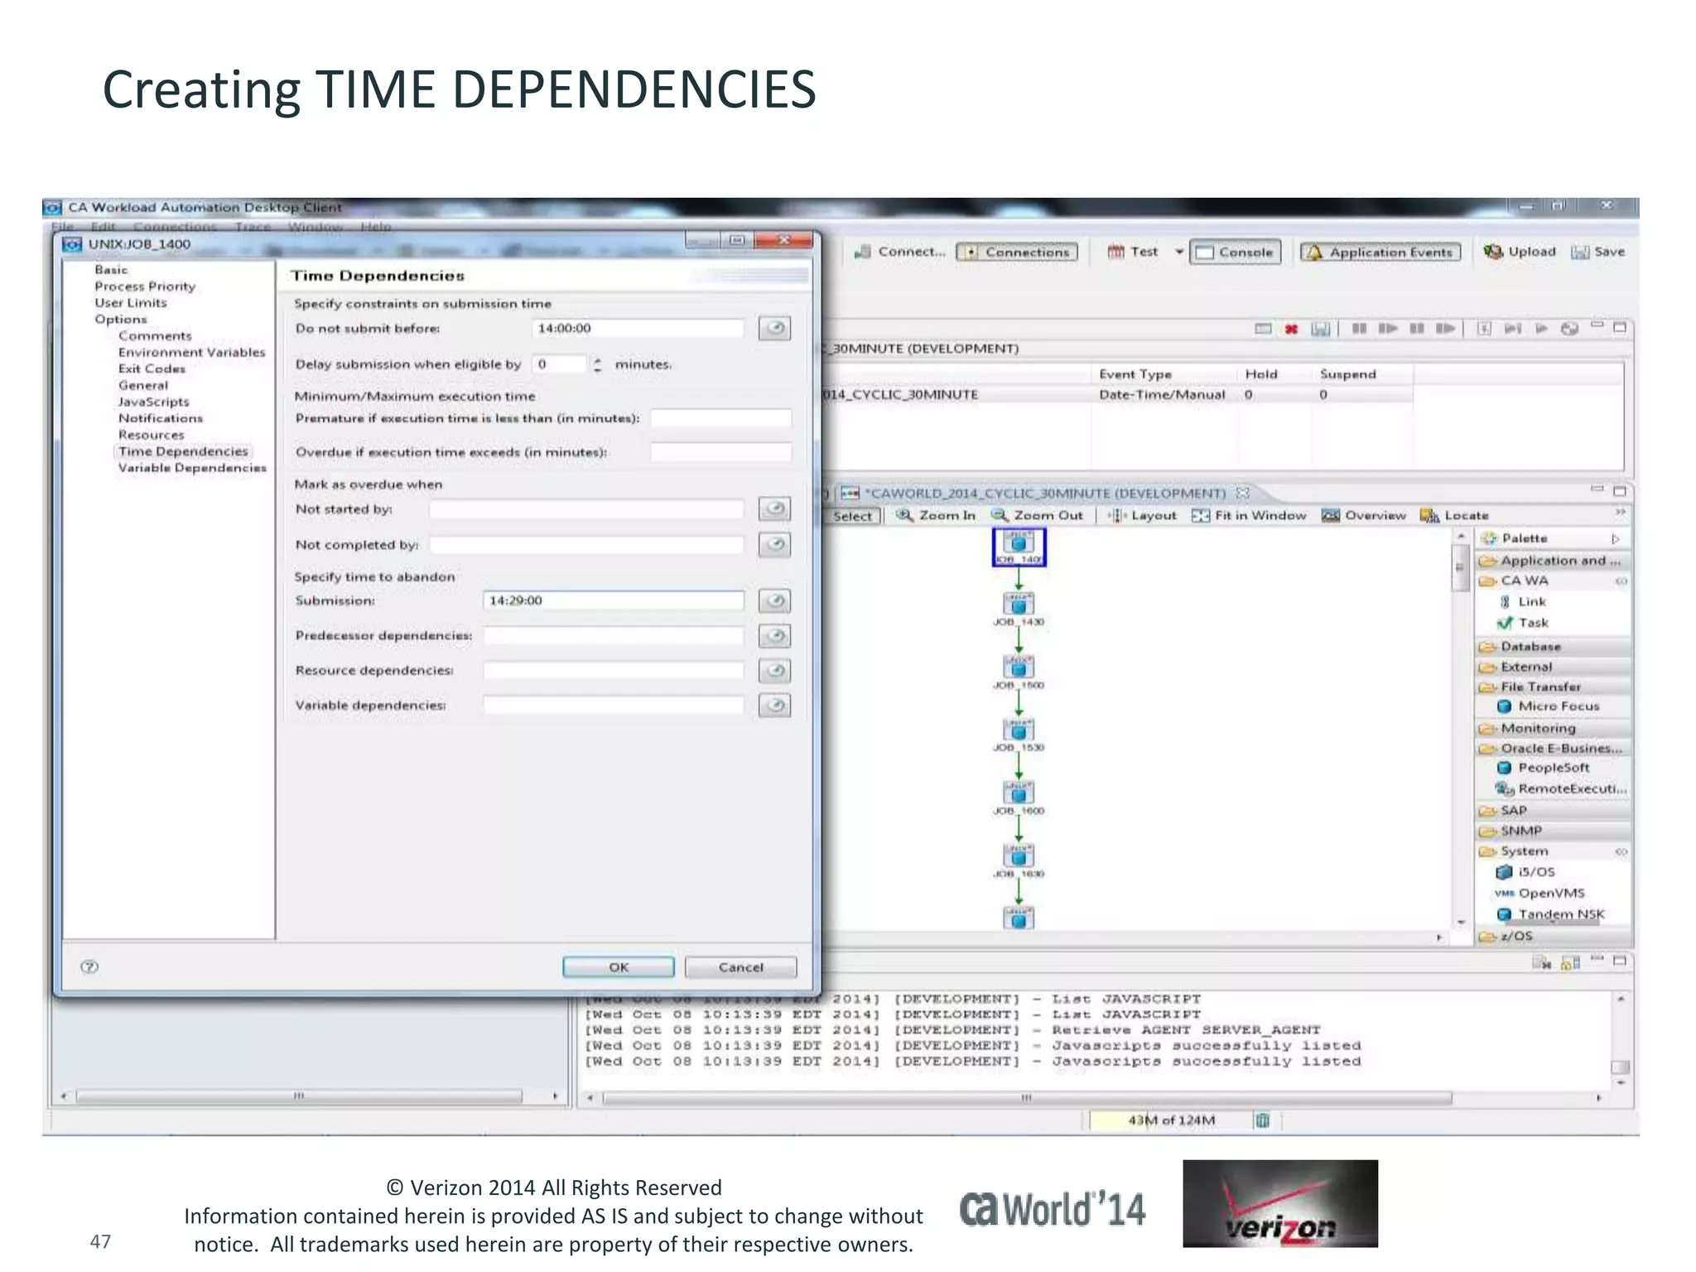Viewport: 1696px width, 1272px height.
Task: Expand SAP palette folder
Action: point(1554,811)
